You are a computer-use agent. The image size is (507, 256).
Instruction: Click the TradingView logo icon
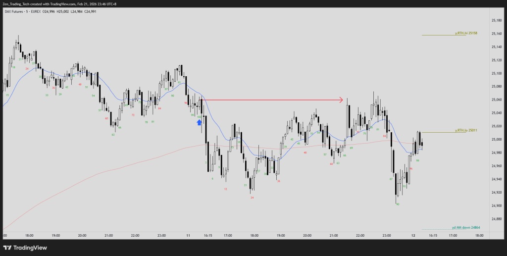coord(7,247)
